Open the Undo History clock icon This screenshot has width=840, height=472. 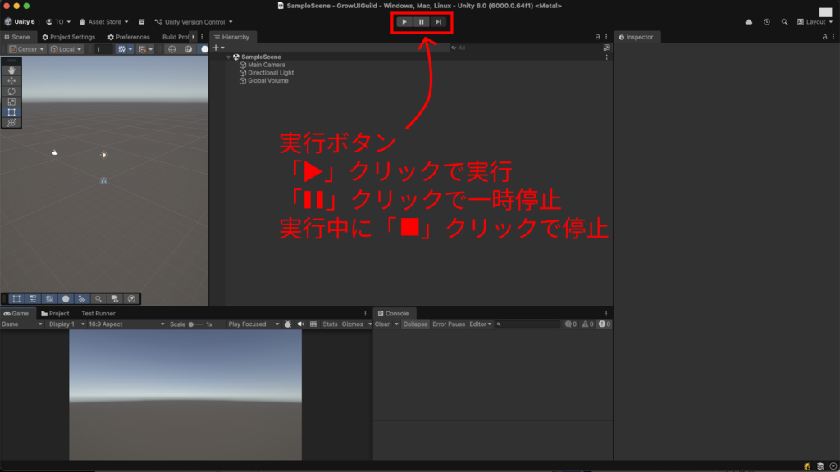[x=766, y=22]
